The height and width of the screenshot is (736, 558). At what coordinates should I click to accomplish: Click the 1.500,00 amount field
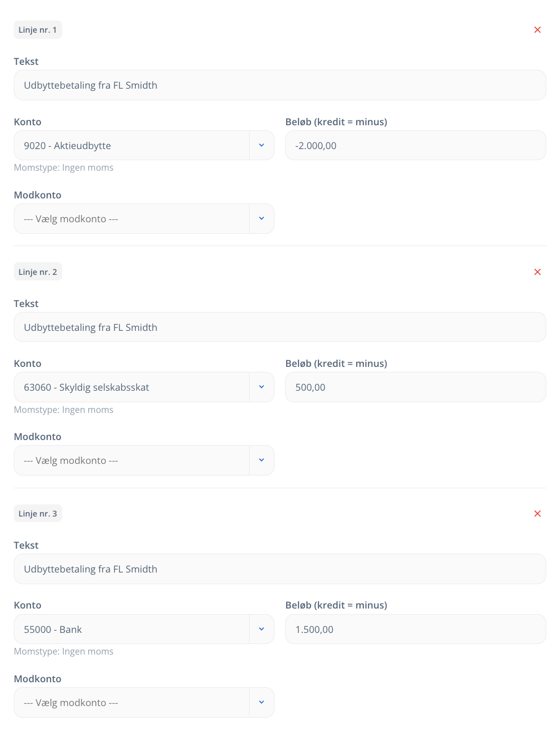click(x=415, y=629)
